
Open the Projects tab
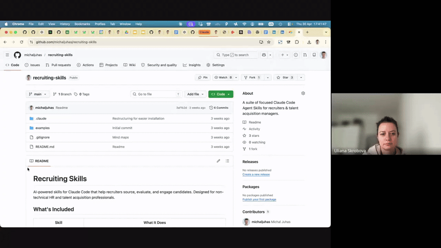click(108, 65)
